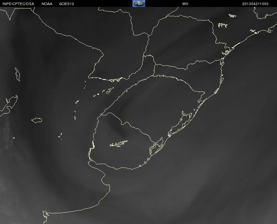This screenshot has height=224, width=277.
Task: Click the WV channel label
Action: click(x=185, y=4)
